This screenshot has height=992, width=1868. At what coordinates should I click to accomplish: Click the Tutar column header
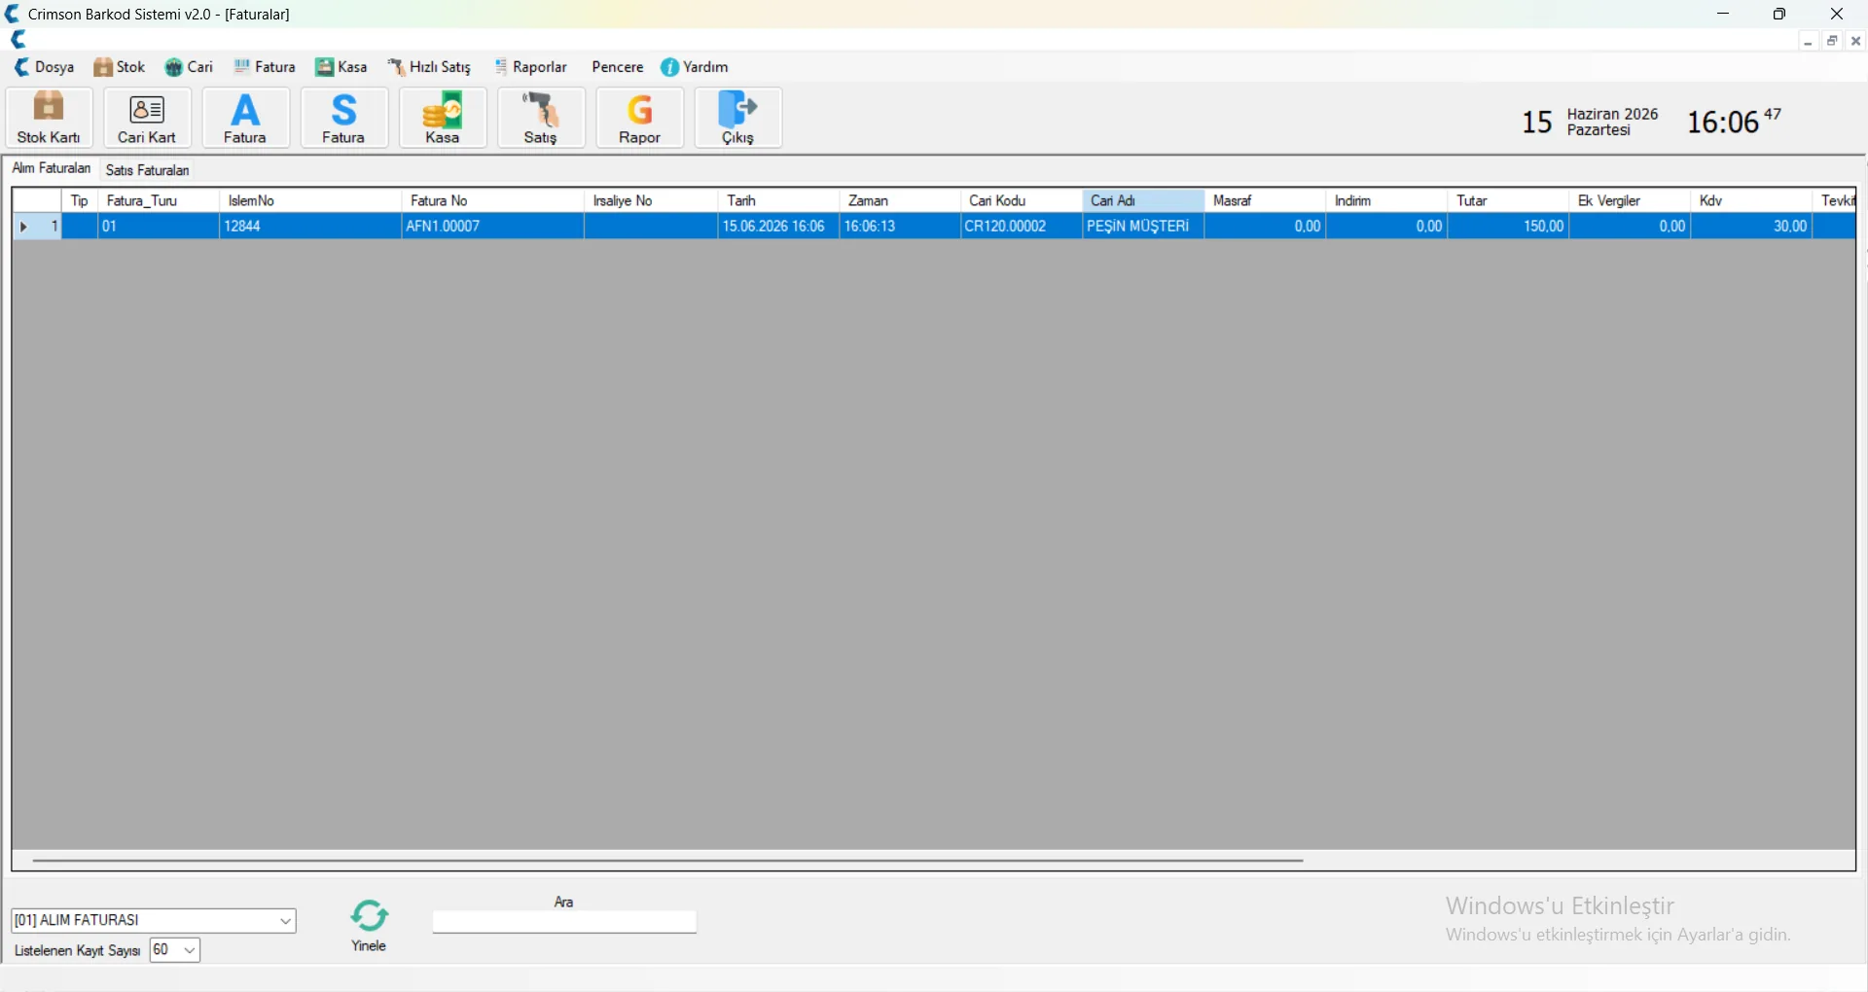[1508, 200]
